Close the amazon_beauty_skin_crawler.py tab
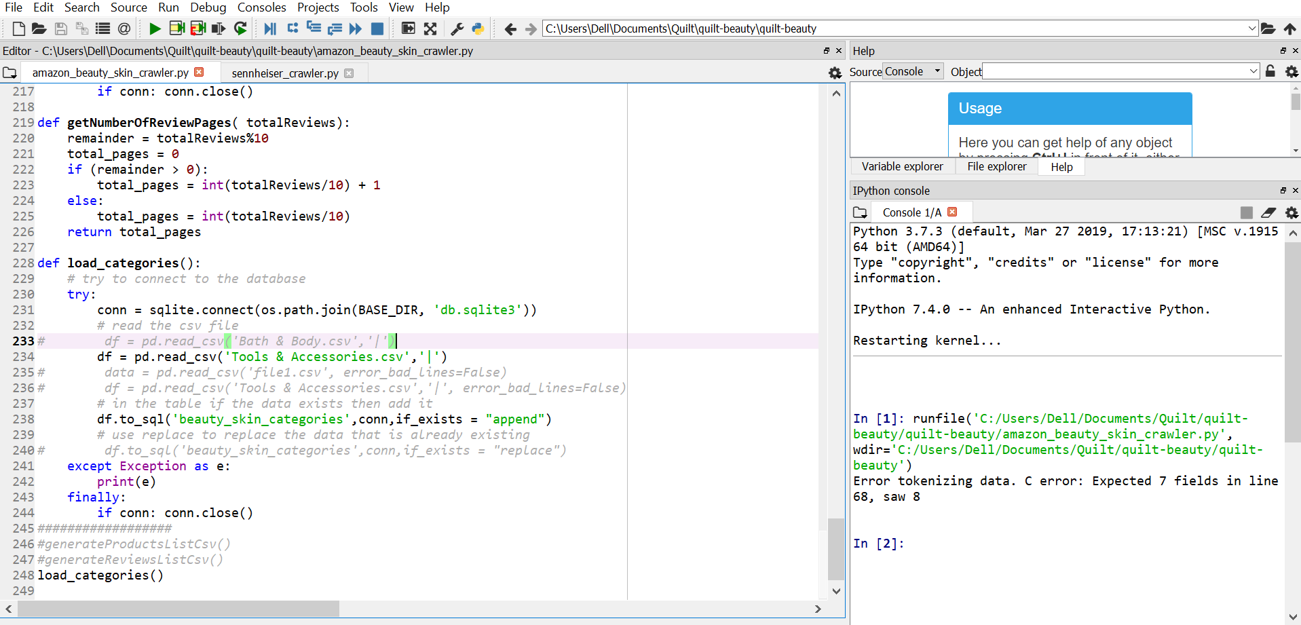Image resolution: width=1301 pixels, height=625 pixels. click(x=199, y=72)
